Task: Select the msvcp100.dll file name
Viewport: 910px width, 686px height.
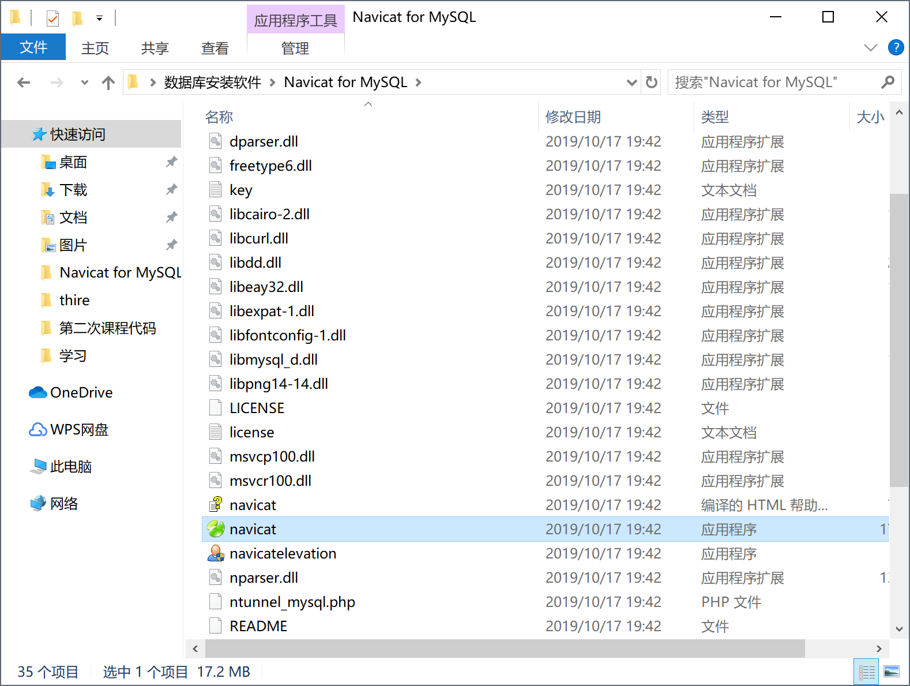Action: [x=272, y=456]
